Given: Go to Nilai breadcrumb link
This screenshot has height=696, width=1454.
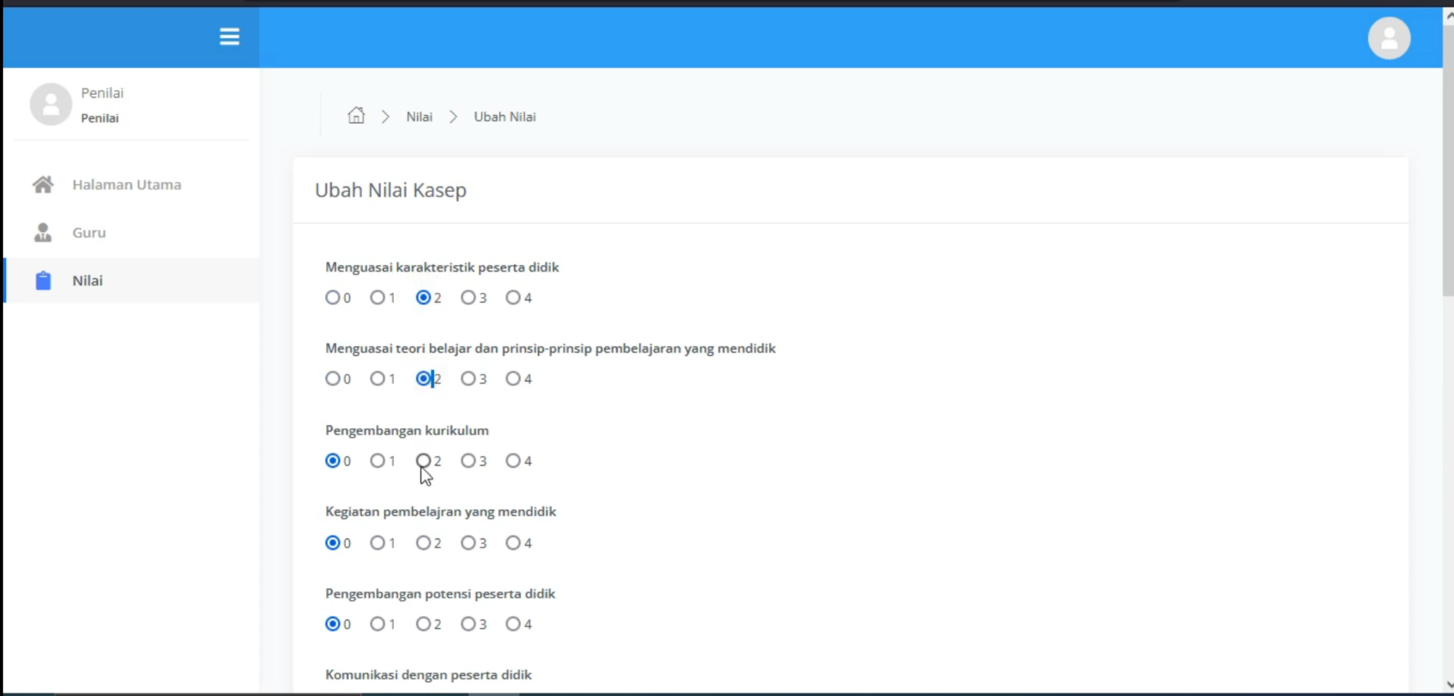Looking at the screenshot, I should (x=419, y=116).
